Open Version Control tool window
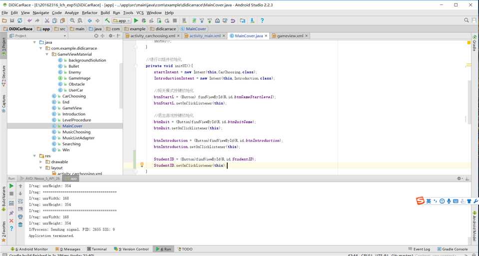The height and width of the screenshot is (256, 479). click(131, 249)
